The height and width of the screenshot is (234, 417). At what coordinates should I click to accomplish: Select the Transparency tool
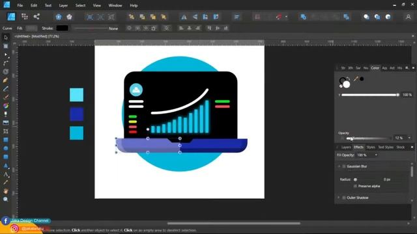click(x=6, y=114)
